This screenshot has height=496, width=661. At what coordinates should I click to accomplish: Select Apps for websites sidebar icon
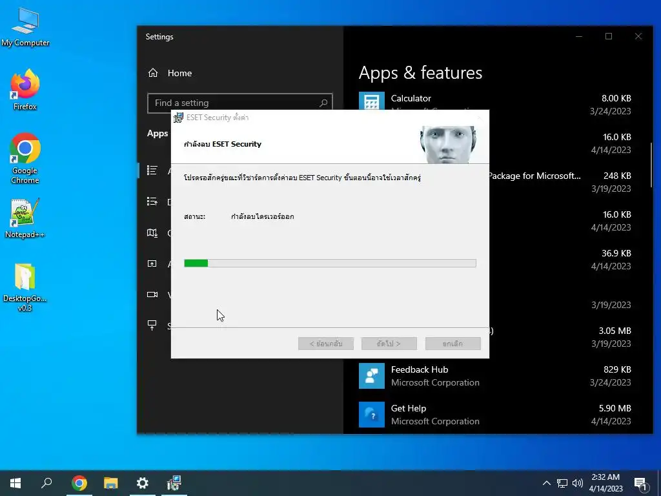(152, 263)
